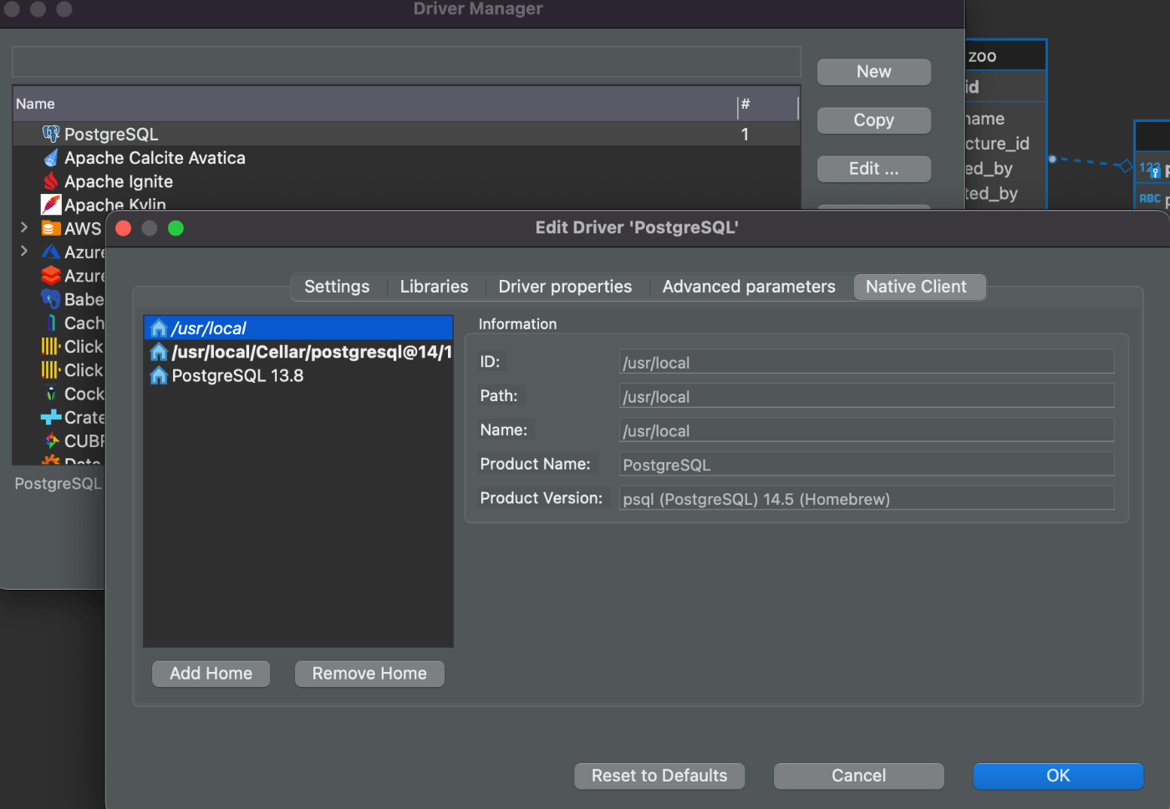Open the Driver properties tab
1170x809 pixels.
tap(565, 287)
